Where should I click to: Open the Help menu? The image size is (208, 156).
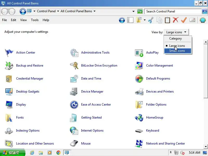(46, 20)
